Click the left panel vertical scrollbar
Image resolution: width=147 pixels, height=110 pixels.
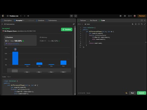[75, 48]
